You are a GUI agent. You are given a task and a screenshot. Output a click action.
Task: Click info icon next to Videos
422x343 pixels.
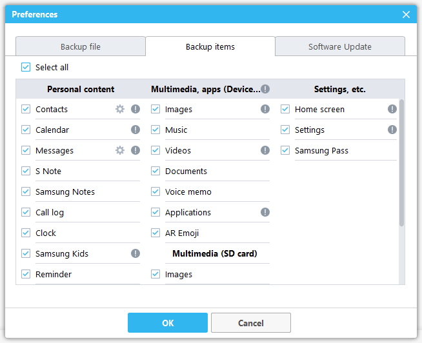coord(265,151)
